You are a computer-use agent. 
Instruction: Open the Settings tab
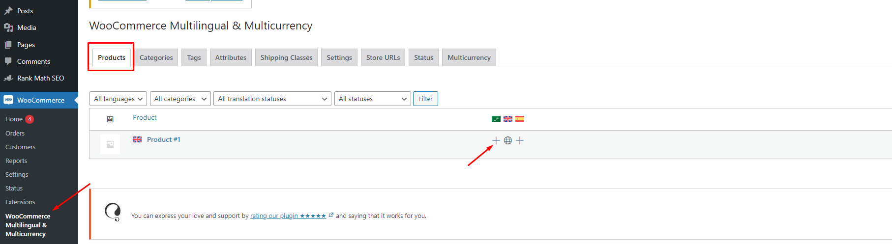339,57
